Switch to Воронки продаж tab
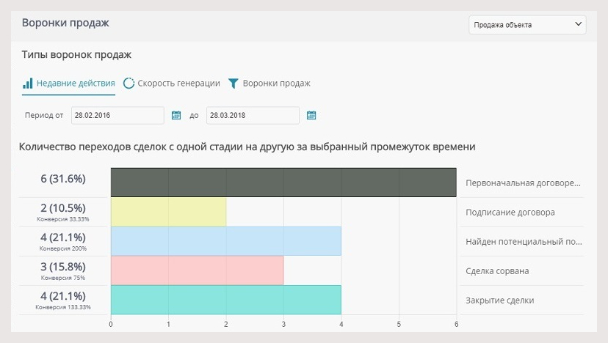The image size is (608, 343). (x=276, y=84)
